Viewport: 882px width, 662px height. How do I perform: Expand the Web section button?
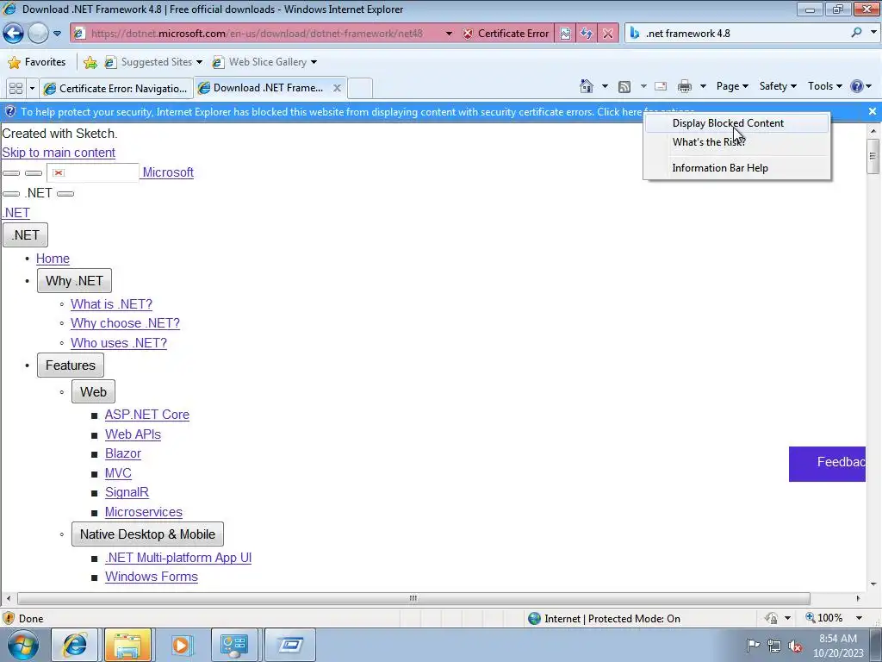click(93, 392)
